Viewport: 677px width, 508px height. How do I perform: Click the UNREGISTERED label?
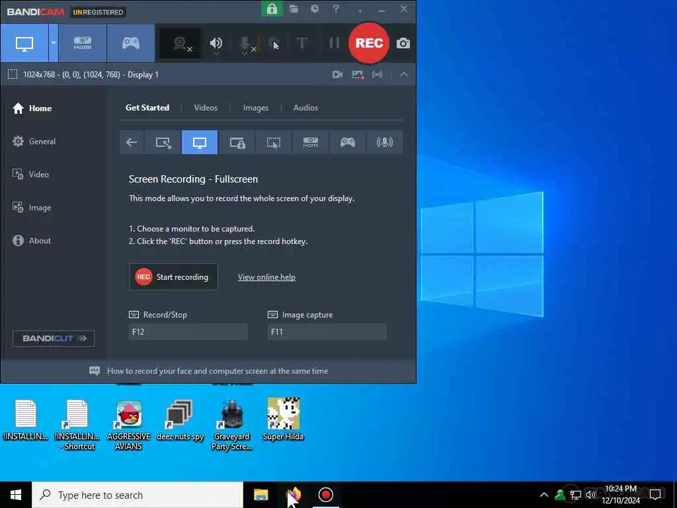(x=98, y=12)
